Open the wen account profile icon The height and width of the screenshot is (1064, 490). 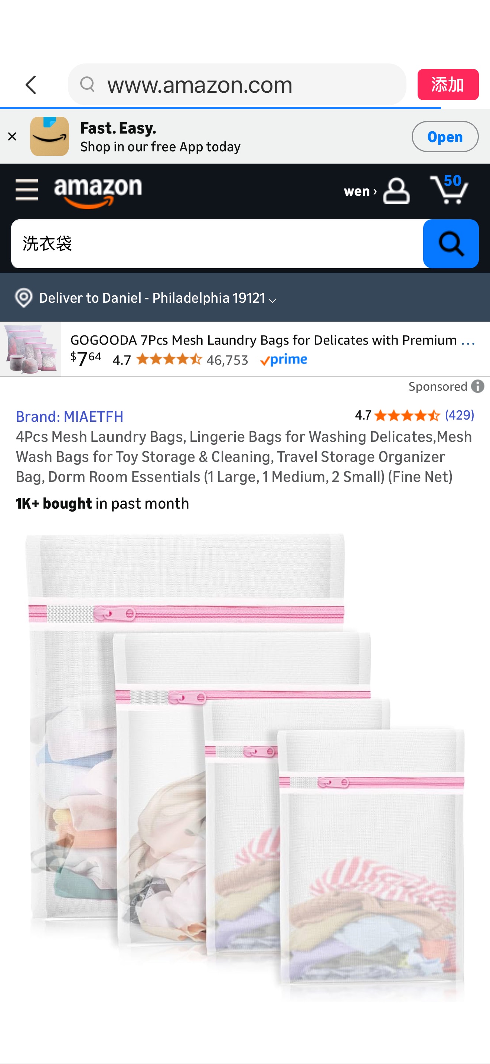click(x=396, y=191)
